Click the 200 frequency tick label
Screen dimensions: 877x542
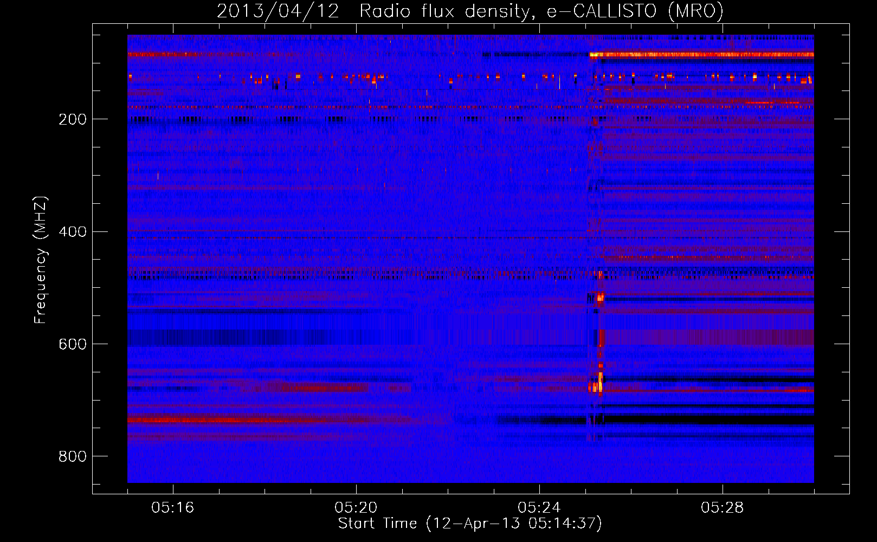73,119
